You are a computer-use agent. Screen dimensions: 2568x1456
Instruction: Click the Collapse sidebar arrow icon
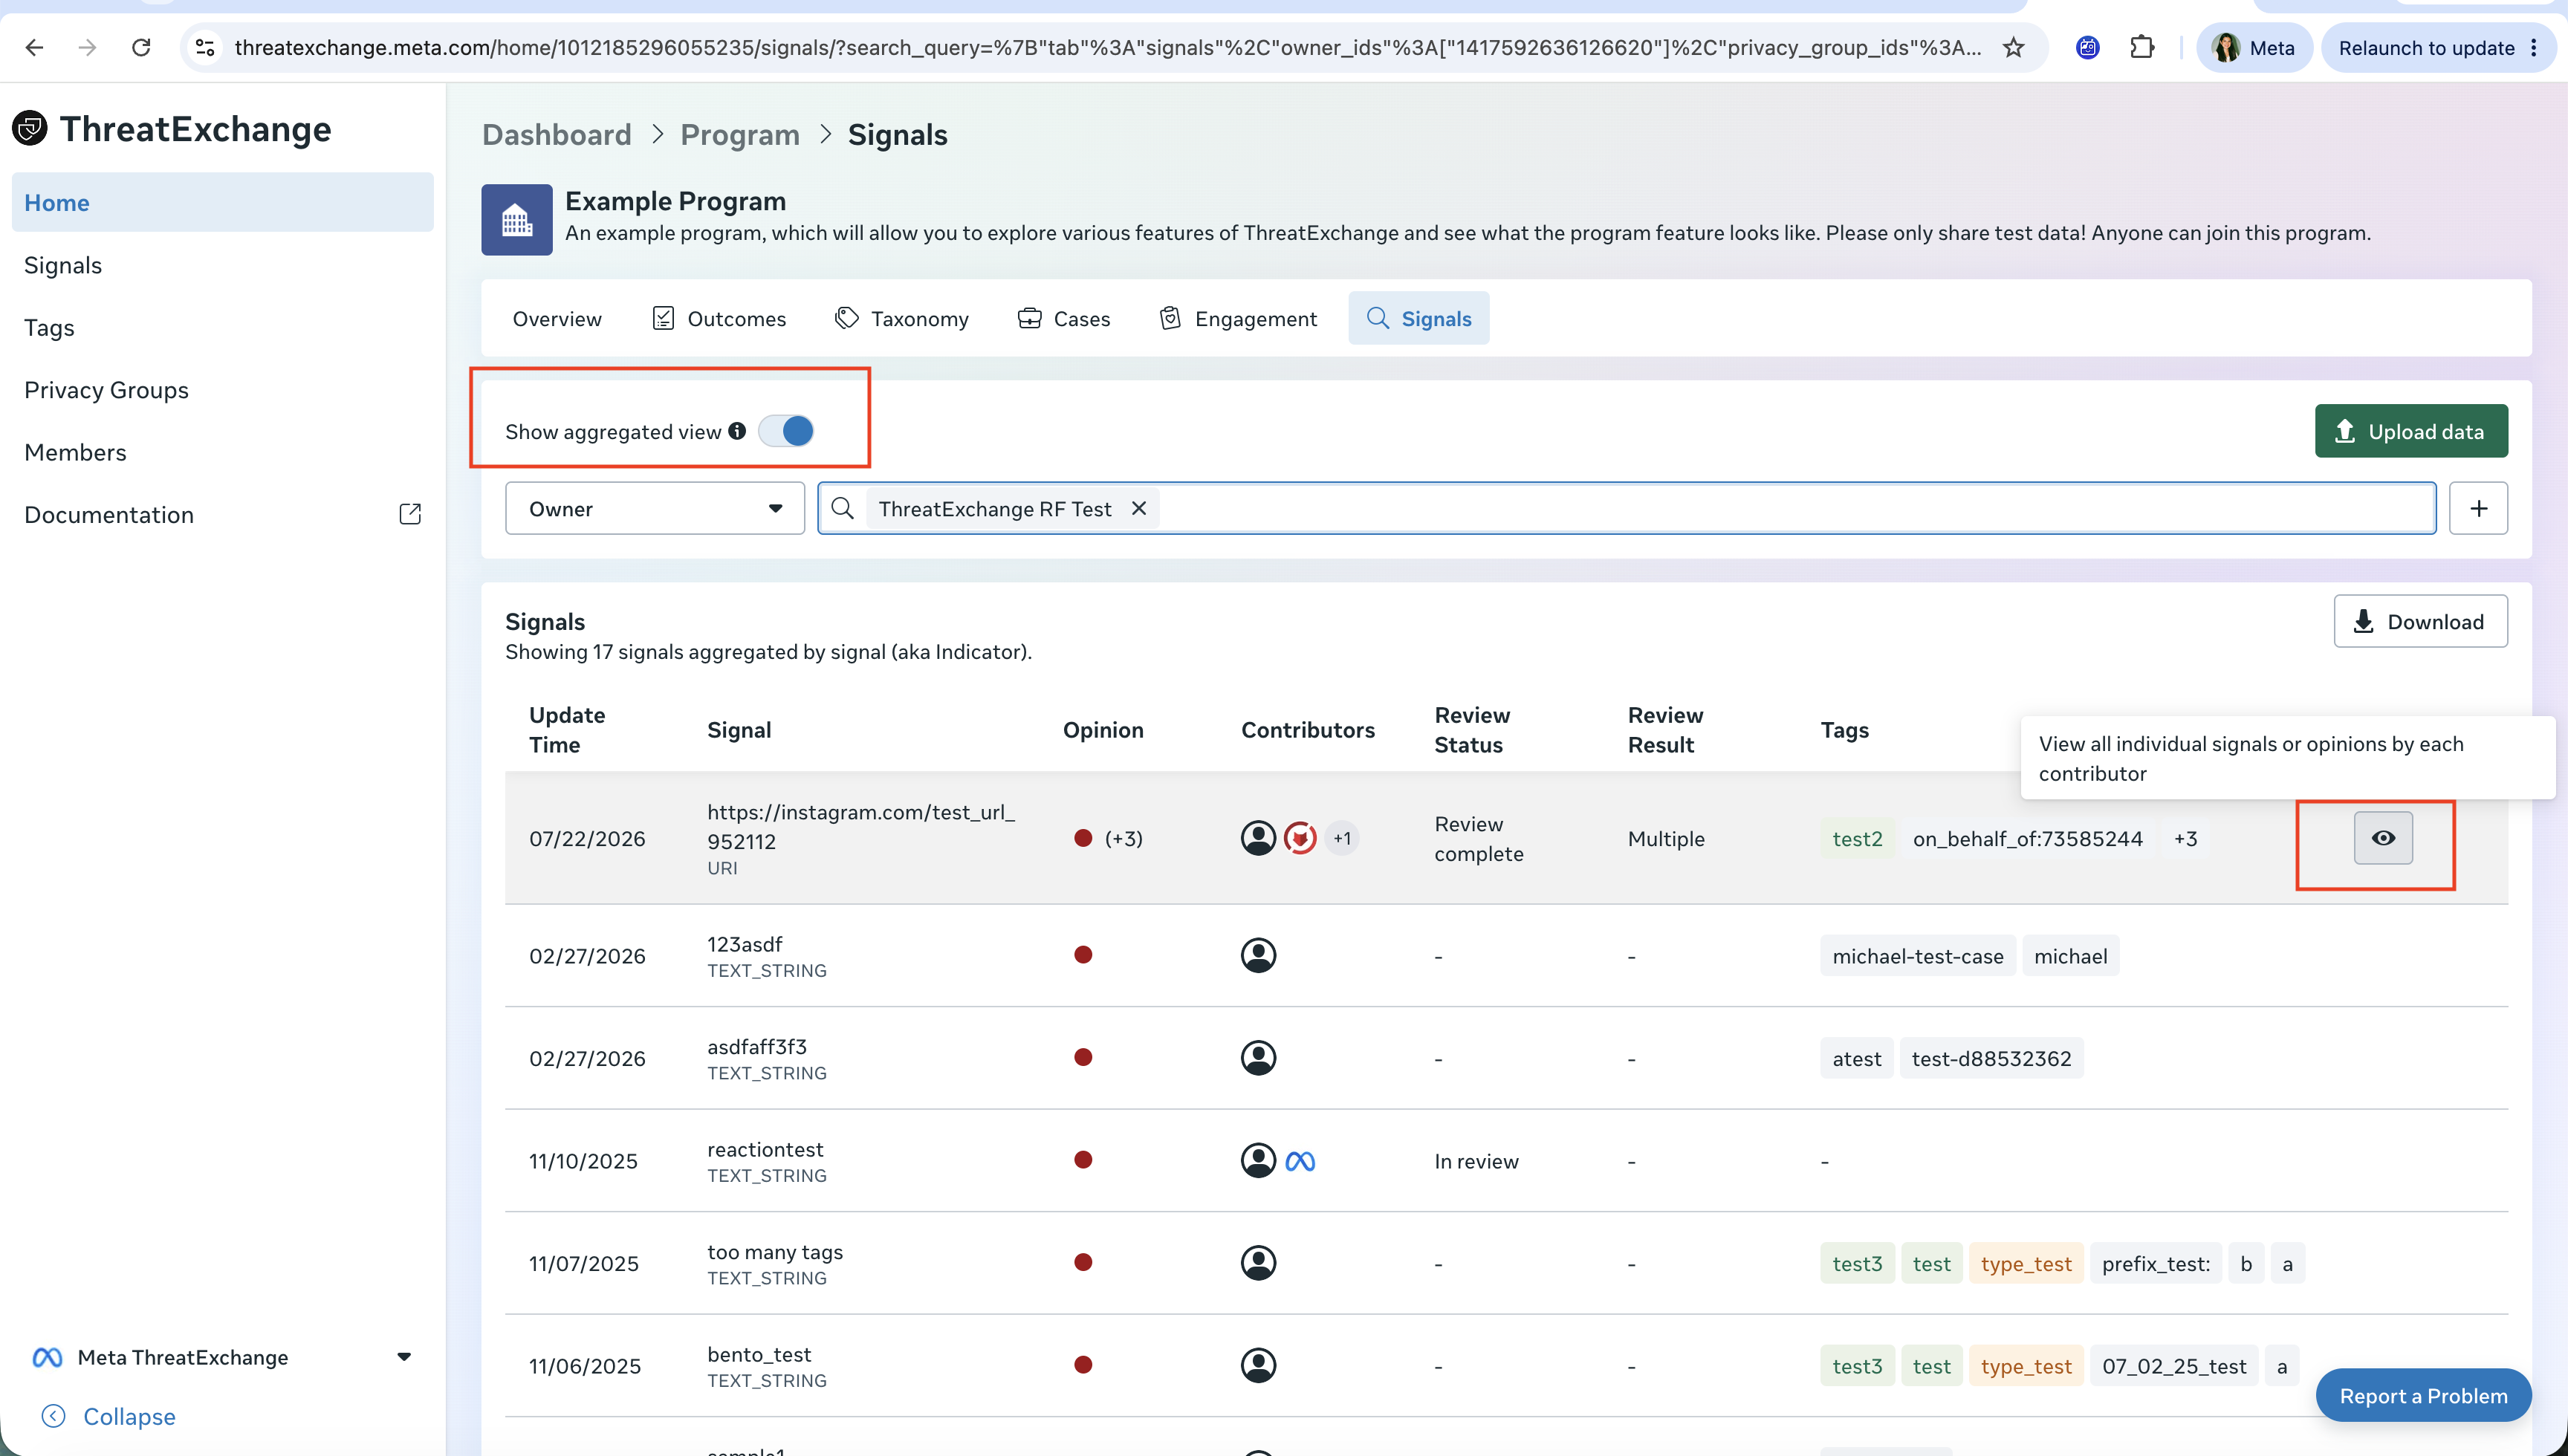tap(53, 1416)
